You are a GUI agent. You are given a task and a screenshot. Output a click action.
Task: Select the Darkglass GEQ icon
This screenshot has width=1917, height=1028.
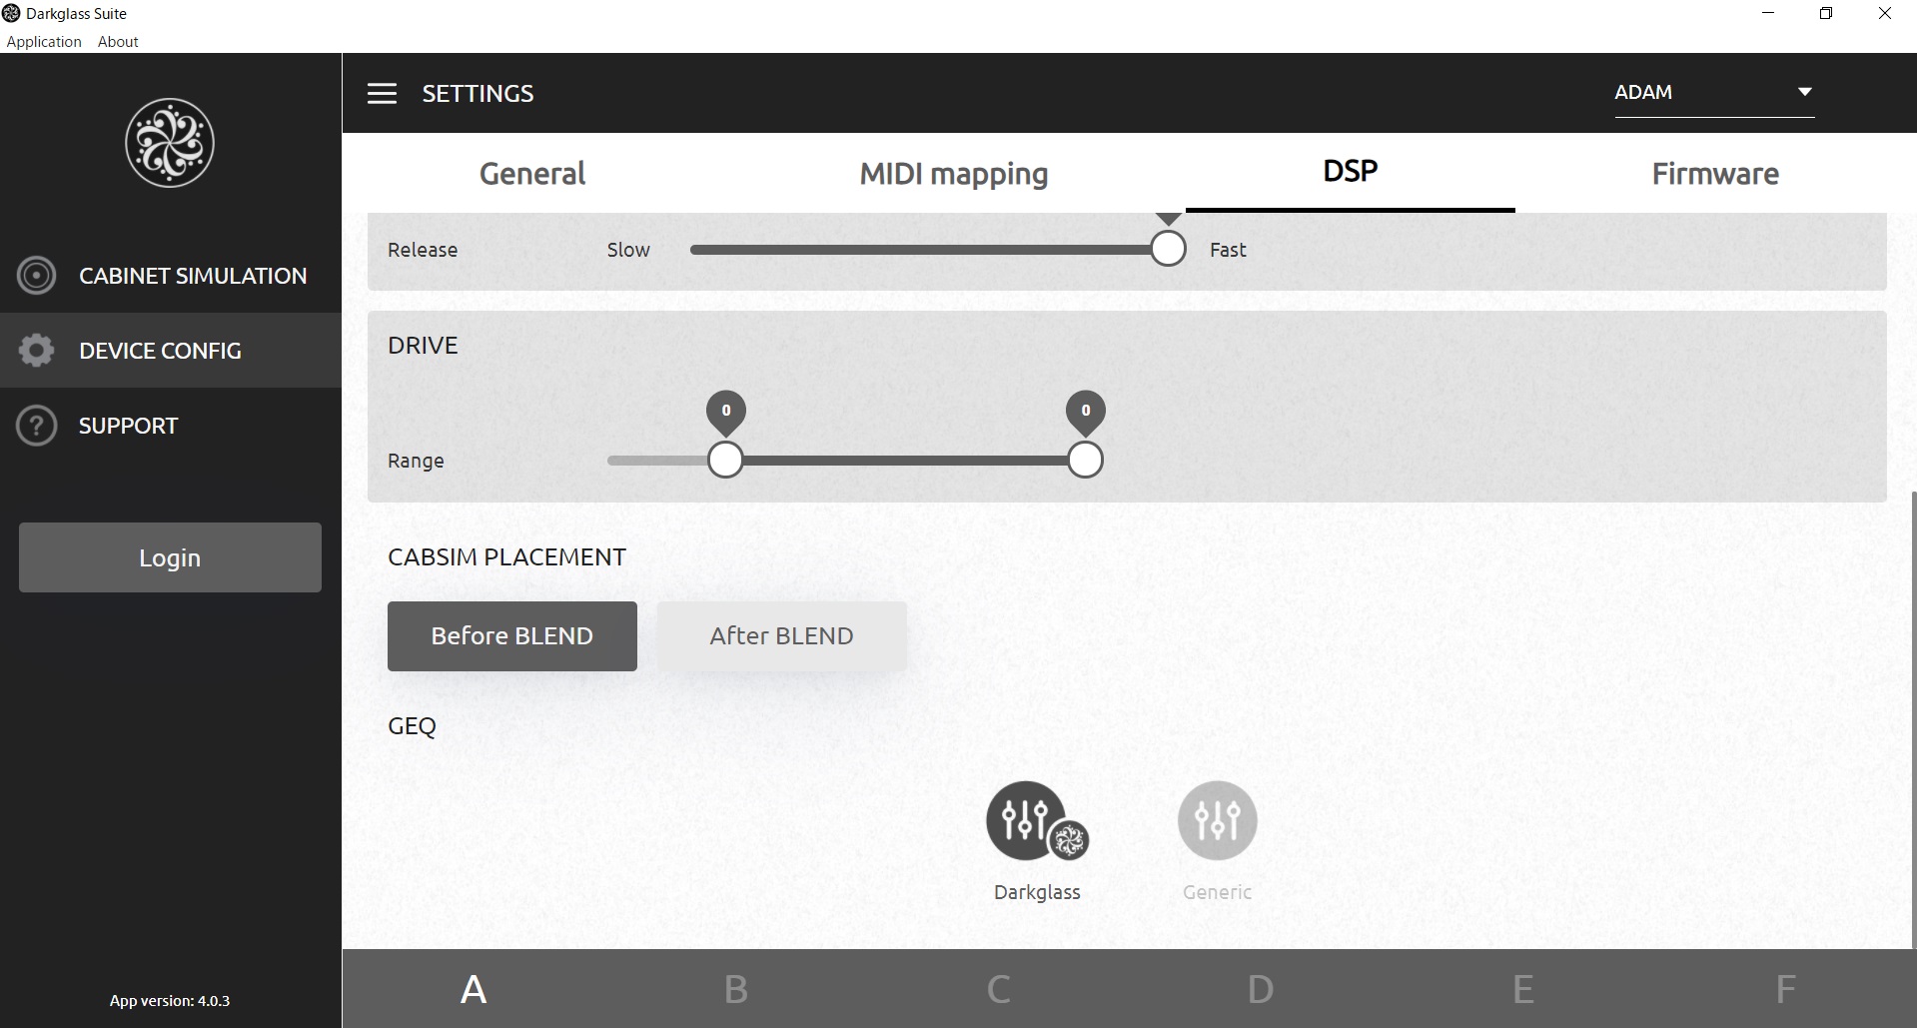click(x=1037, y=820)
